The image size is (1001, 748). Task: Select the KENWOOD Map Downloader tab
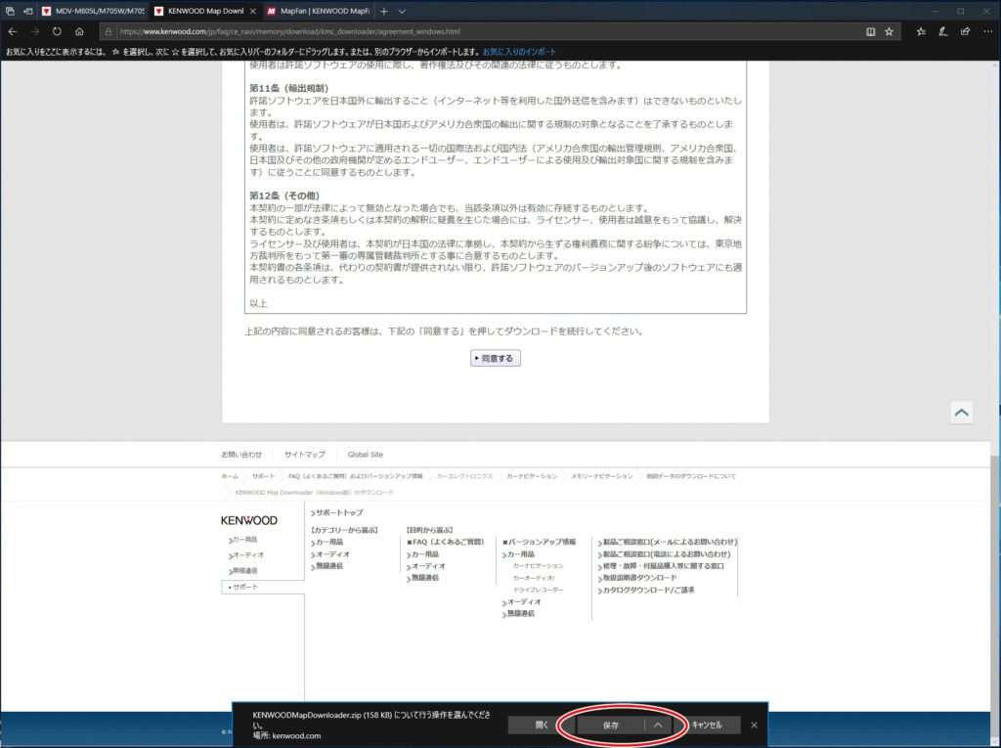pyautogui.click(x=205, y=11)
